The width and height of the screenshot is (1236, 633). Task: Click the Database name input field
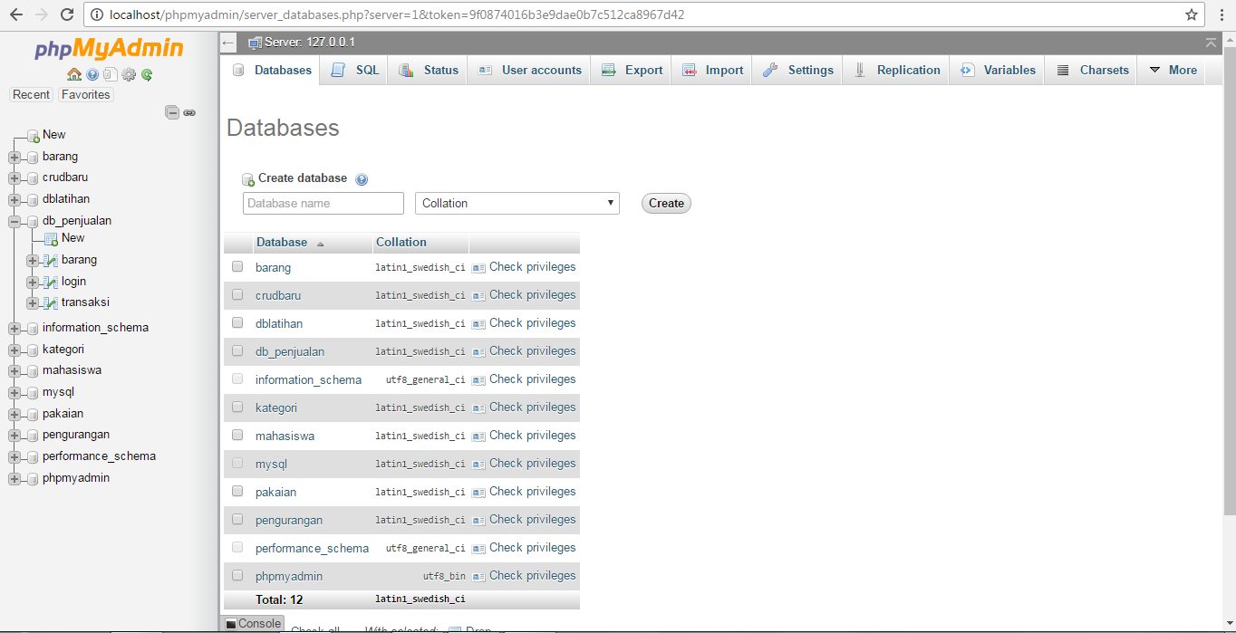coord(323,203)
